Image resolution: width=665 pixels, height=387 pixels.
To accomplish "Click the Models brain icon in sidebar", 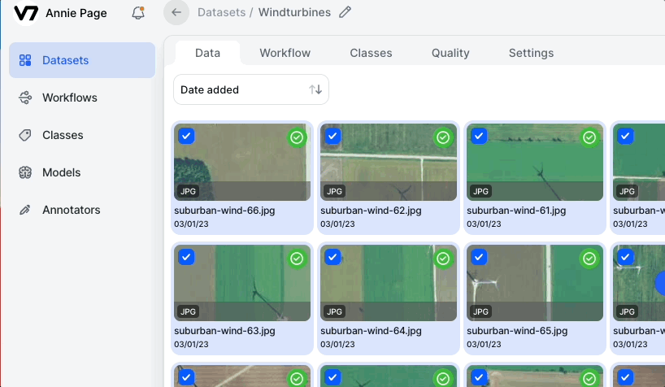I will click(x=25, y=172).
